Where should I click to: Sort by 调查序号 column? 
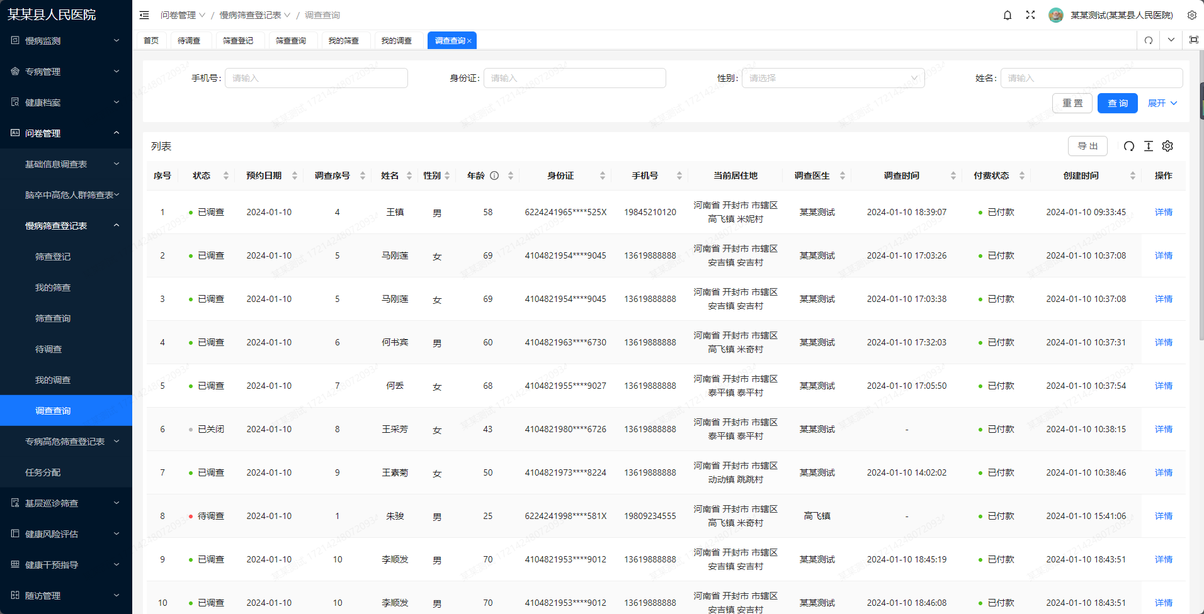coord(363,176)
